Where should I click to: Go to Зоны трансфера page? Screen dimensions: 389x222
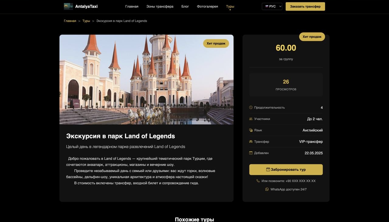pyautogui.click(x=160, y=6)
